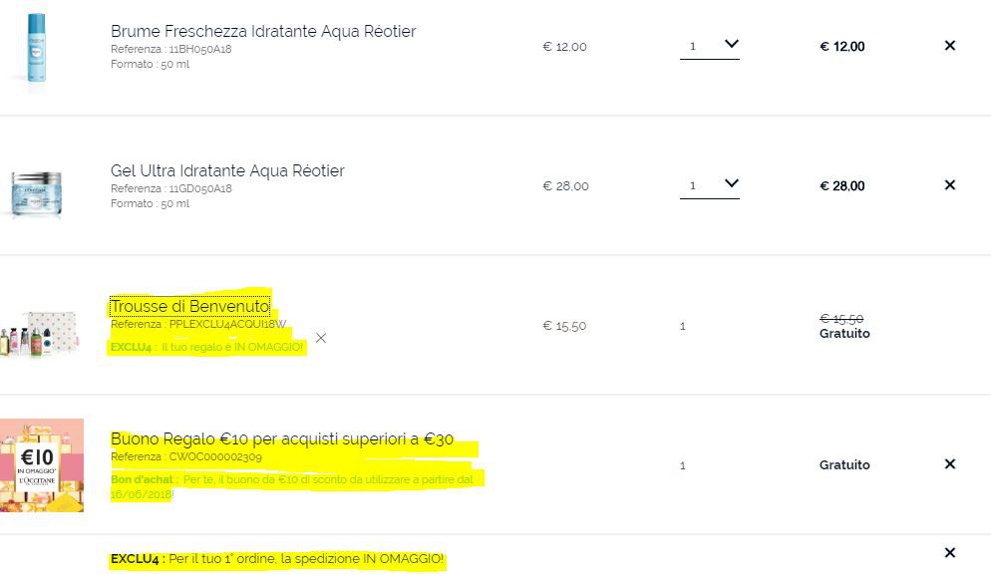
Task: Open the Brume Freschezza Idratante Aqua Réotier product
Action: coord(263,31)
